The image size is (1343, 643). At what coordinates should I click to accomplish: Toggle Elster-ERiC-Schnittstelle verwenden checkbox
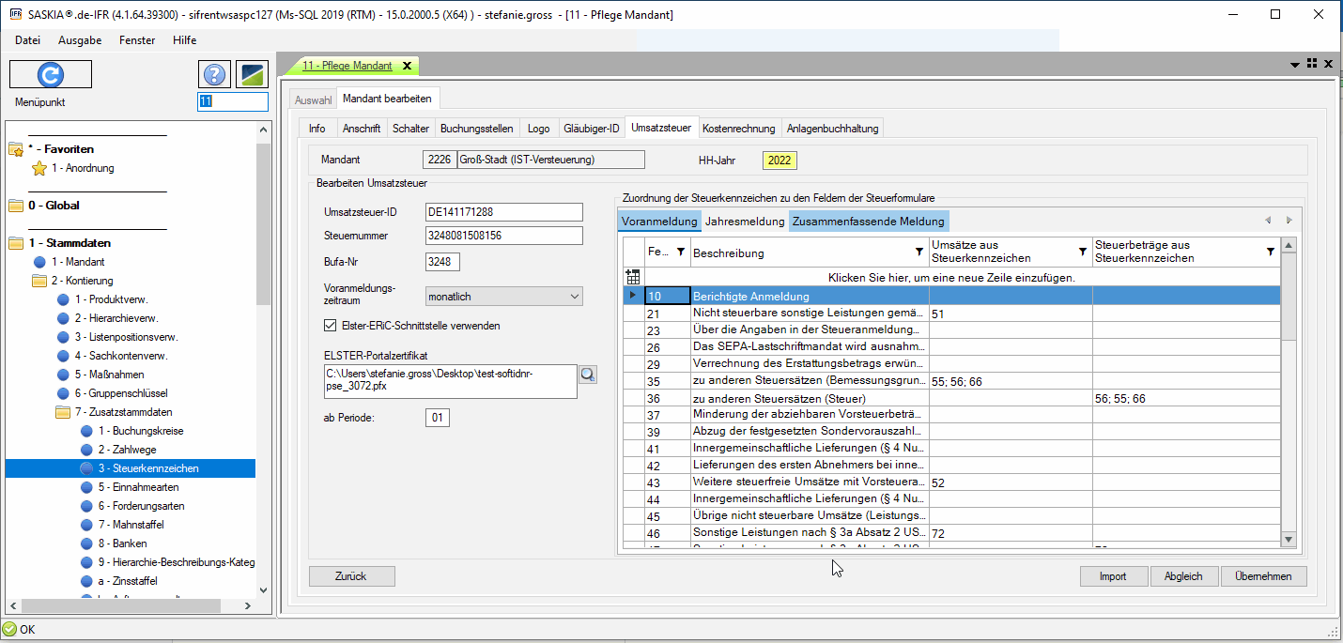pos(330,326)
